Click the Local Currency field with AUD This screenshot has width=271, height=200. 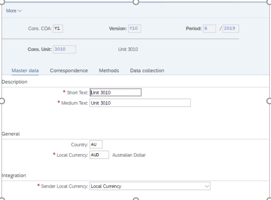(x=99, y=155)
